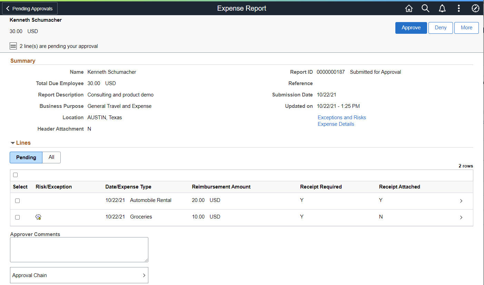
Task: Open the Home page icon
Action: coord(409,8)
